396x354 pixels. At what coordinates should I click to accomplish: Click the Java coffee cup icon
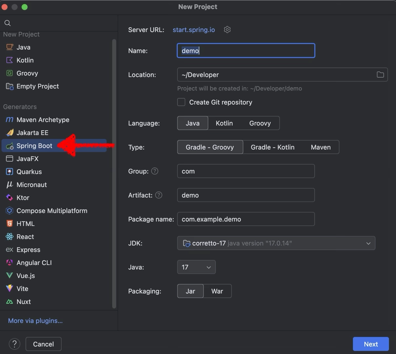pos(10,47)
